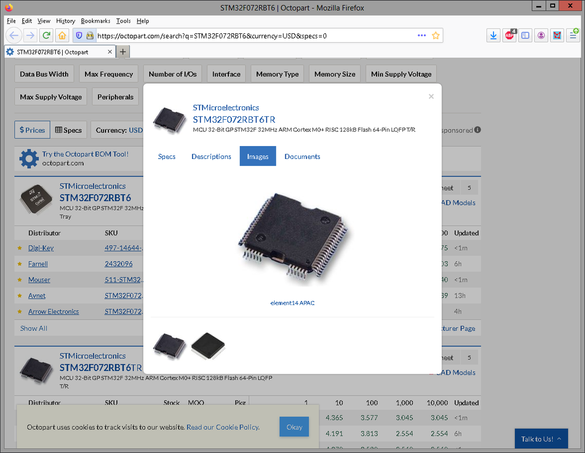Screen dimensions: 585x453
Task: Open the Adblock Plus extension
Action: click(509, 36)
